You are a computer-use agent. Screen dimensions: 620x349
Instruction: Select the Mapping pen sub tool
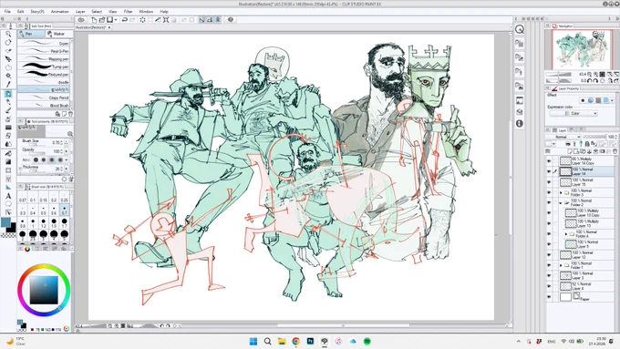coord(44,59)
